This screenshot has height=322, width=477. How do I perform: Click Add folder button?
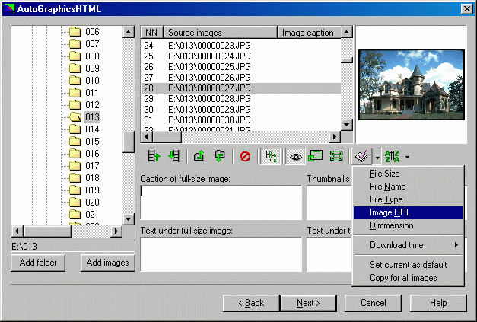tap(38, 263)
